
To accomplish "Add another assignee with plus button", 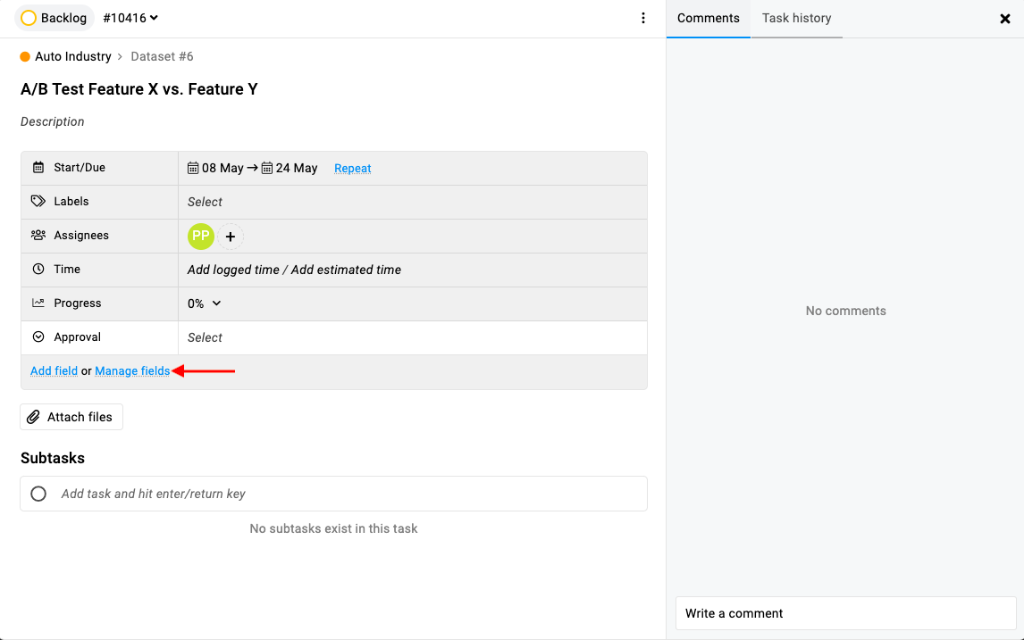I will coord(231,237).
